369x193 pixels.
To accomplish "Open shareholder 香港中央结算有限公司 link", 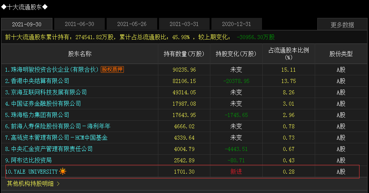I will point(37,81).
